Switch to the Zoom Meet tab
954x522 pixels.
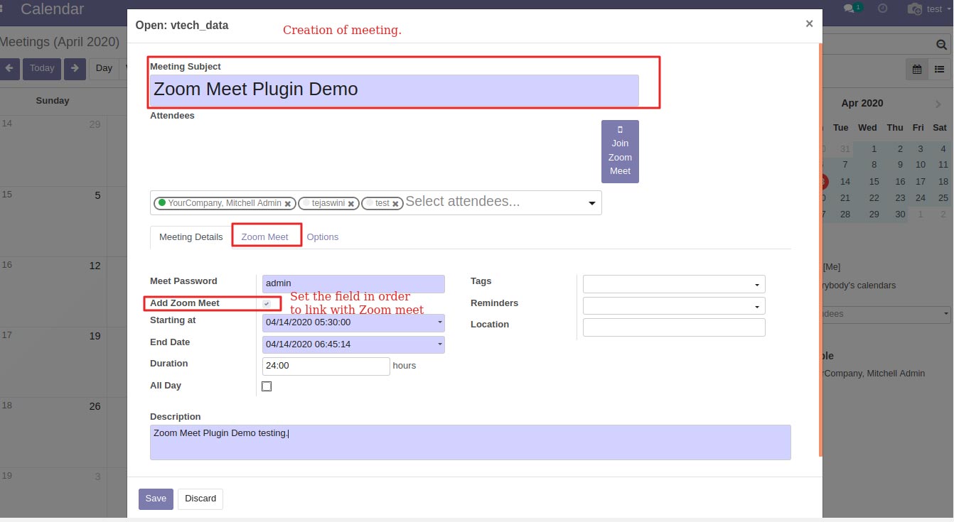pyautogui.click(x=264, y=236)
